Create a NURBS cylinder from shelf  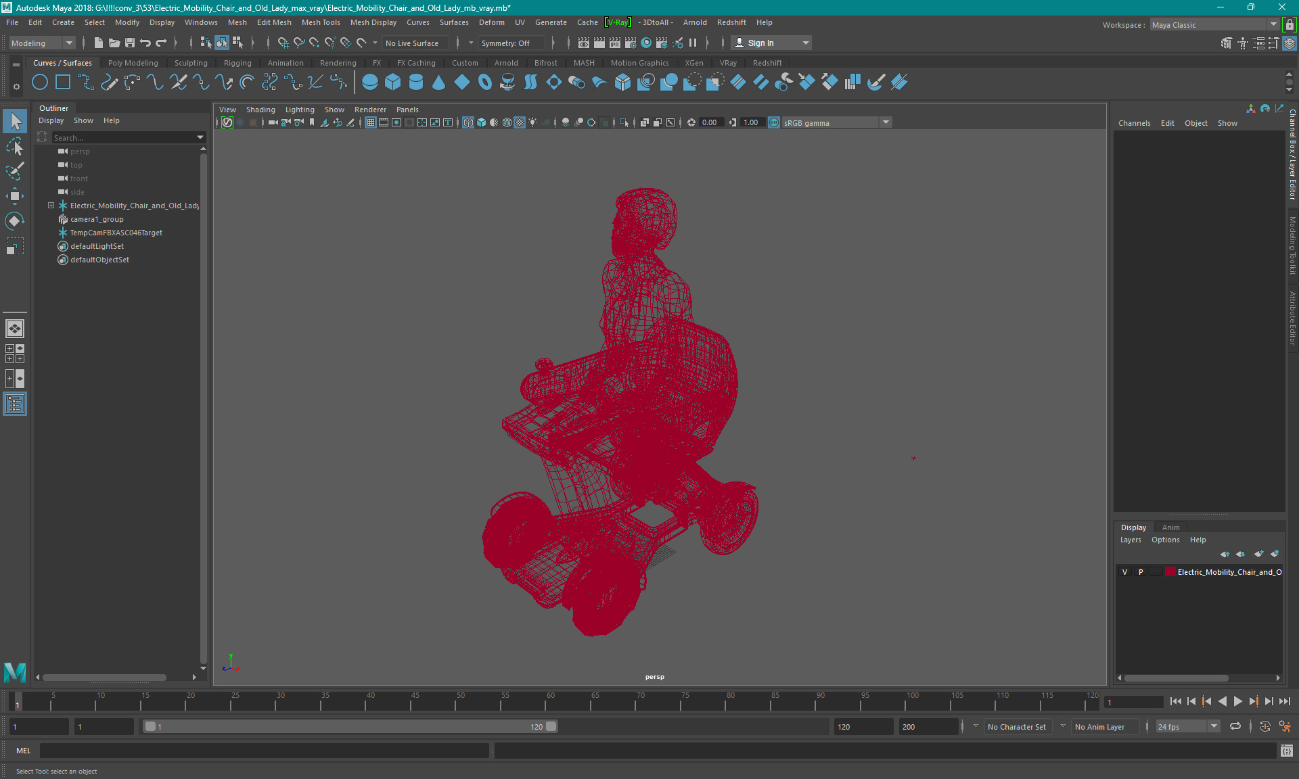click(x=416, y=82)
